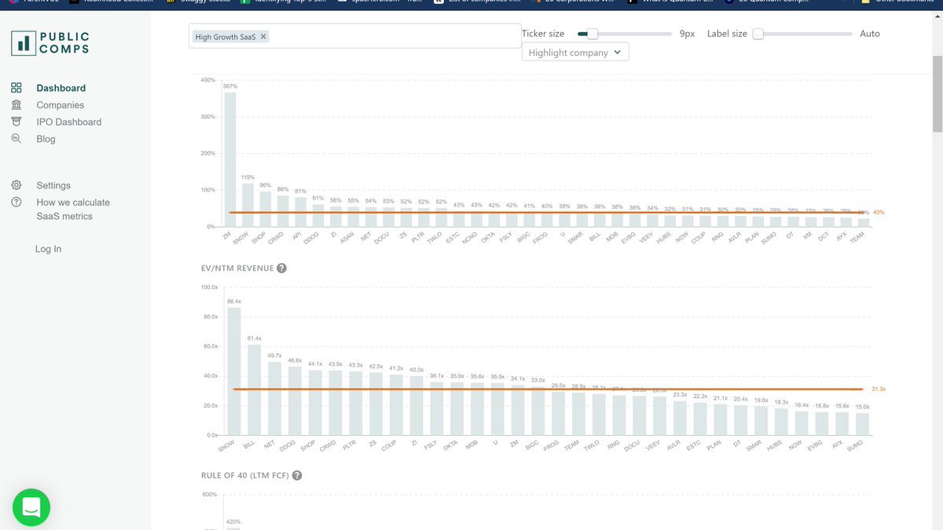The height and width of the screenshot is (530, 943).
Task: Adjust the Ticker size slider handle
Action: click(x=593, y=34)
